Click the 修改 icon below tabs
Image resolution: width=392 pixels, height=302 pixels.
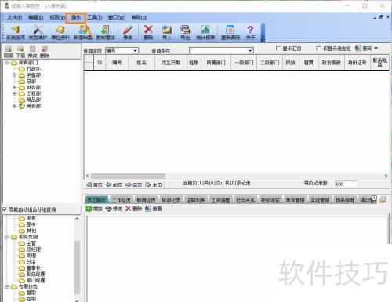[114, 209]
